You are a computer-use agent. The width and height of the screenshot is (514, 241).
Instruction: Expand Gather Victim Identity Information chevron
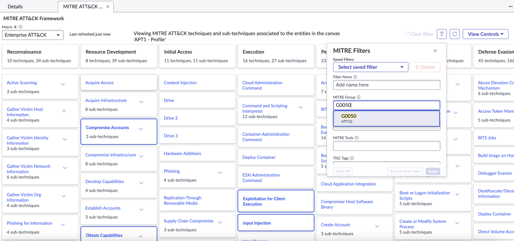(x=65, y=140)
